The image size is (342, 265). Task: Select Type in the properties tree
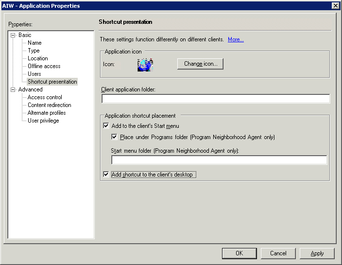[34, 51]
